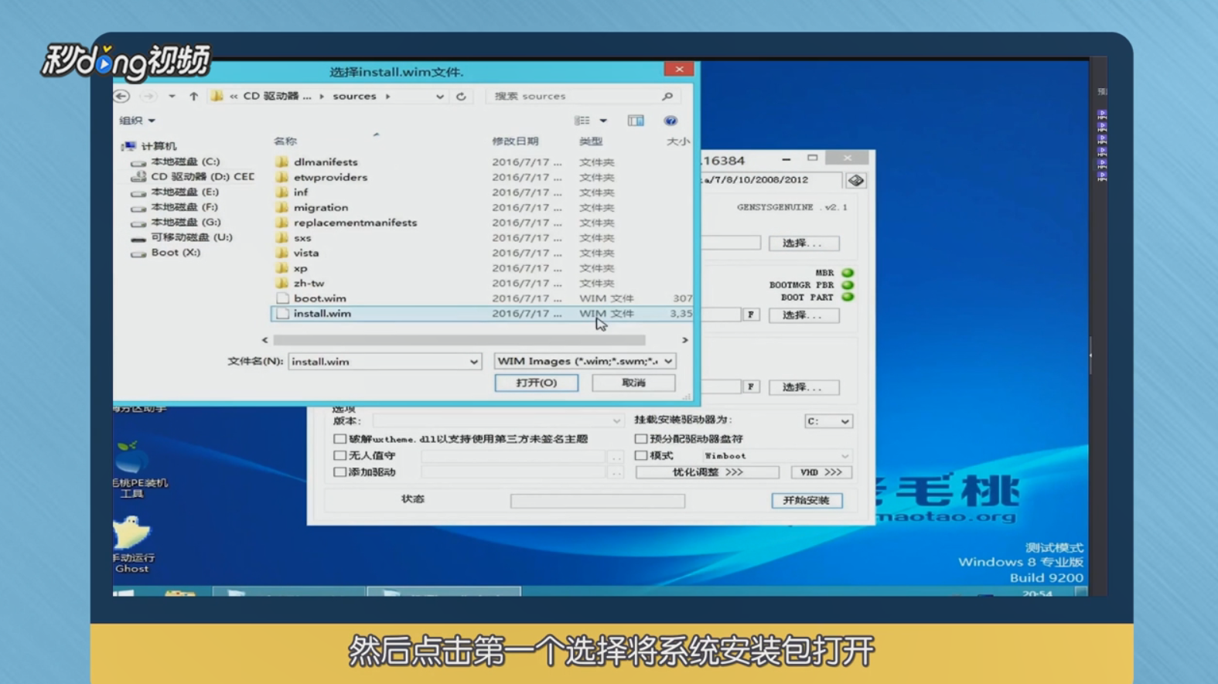Image resolution: width=1218 pixels, height=684 pixels.
Task: Open the C: mount drive dropdown
Action: tap(828, 421)
